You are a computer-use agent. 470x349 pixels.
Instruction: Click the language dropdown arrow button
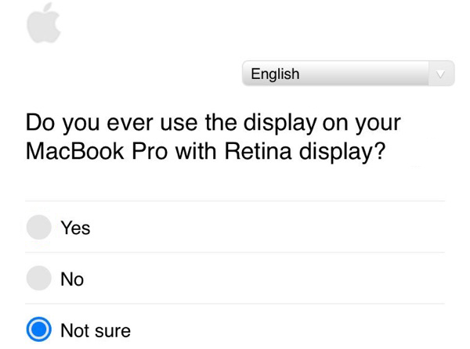click(440, 74)
